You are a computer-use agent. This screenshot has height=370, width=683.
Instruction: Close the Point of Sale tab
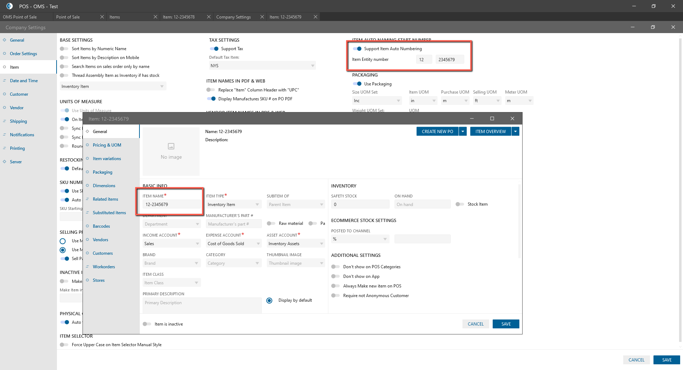click(102, 17)
